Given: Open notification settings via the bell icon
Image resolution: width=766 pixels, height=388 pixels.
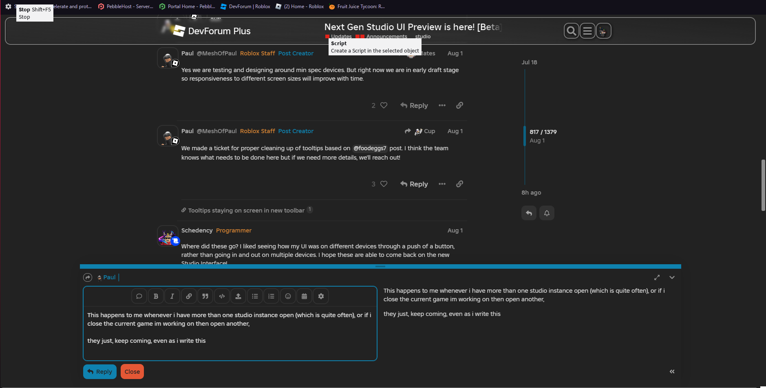Looking at the screenshot, I should point(546,213).
